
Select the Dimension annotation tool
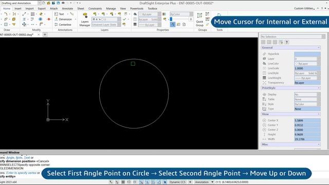[x=63, y=20]
